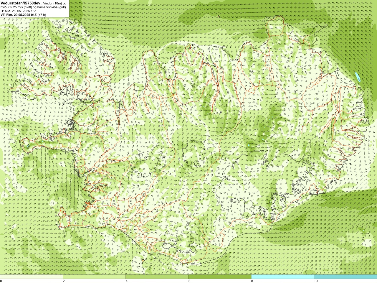Click the 6–8 m/s dark green legend swatch

pyautogui.click(x=220, y=277)
